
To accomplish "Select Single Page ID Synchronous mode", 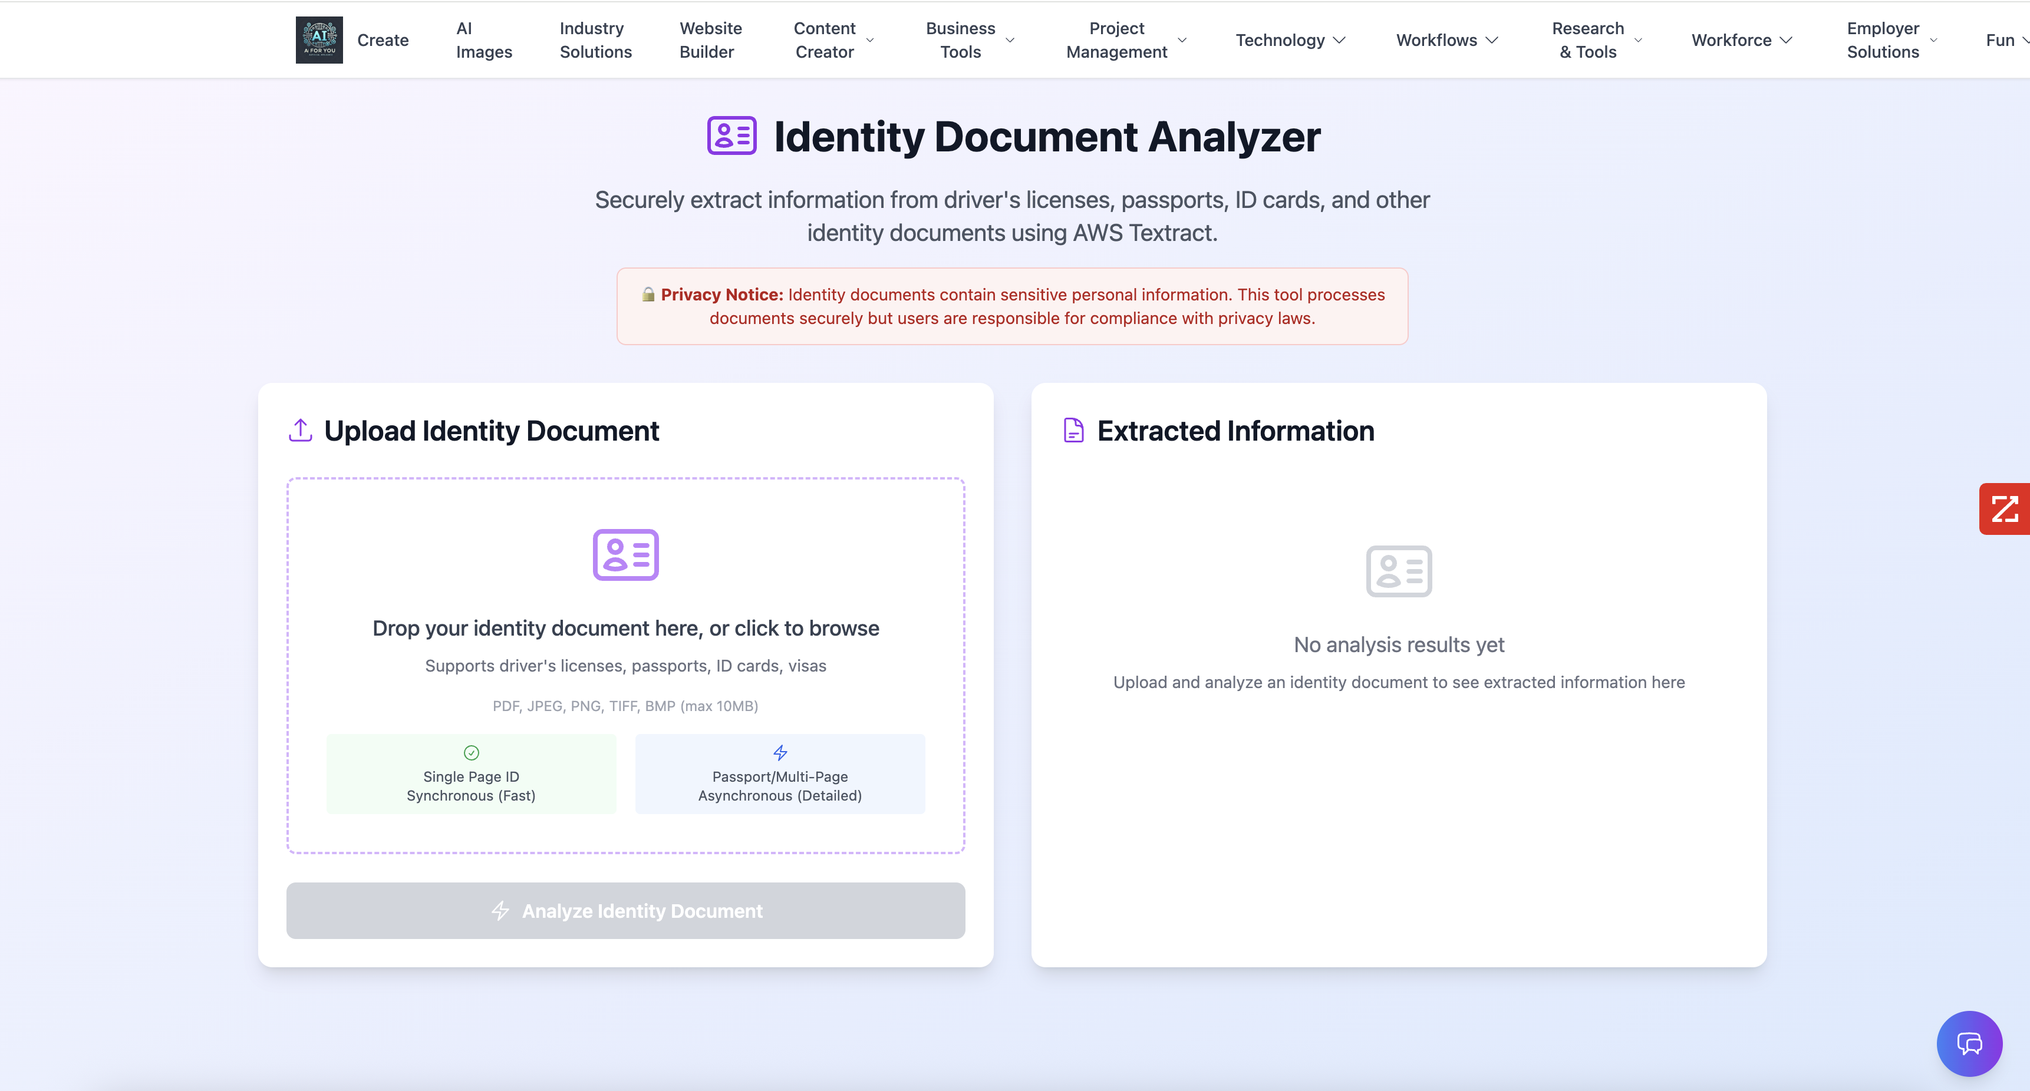I will [x=470, y=773].
